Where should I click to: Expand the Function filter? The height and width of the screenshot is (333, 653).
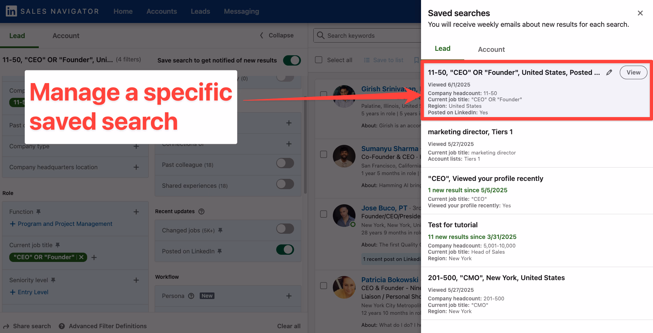(x=136, y=212)
